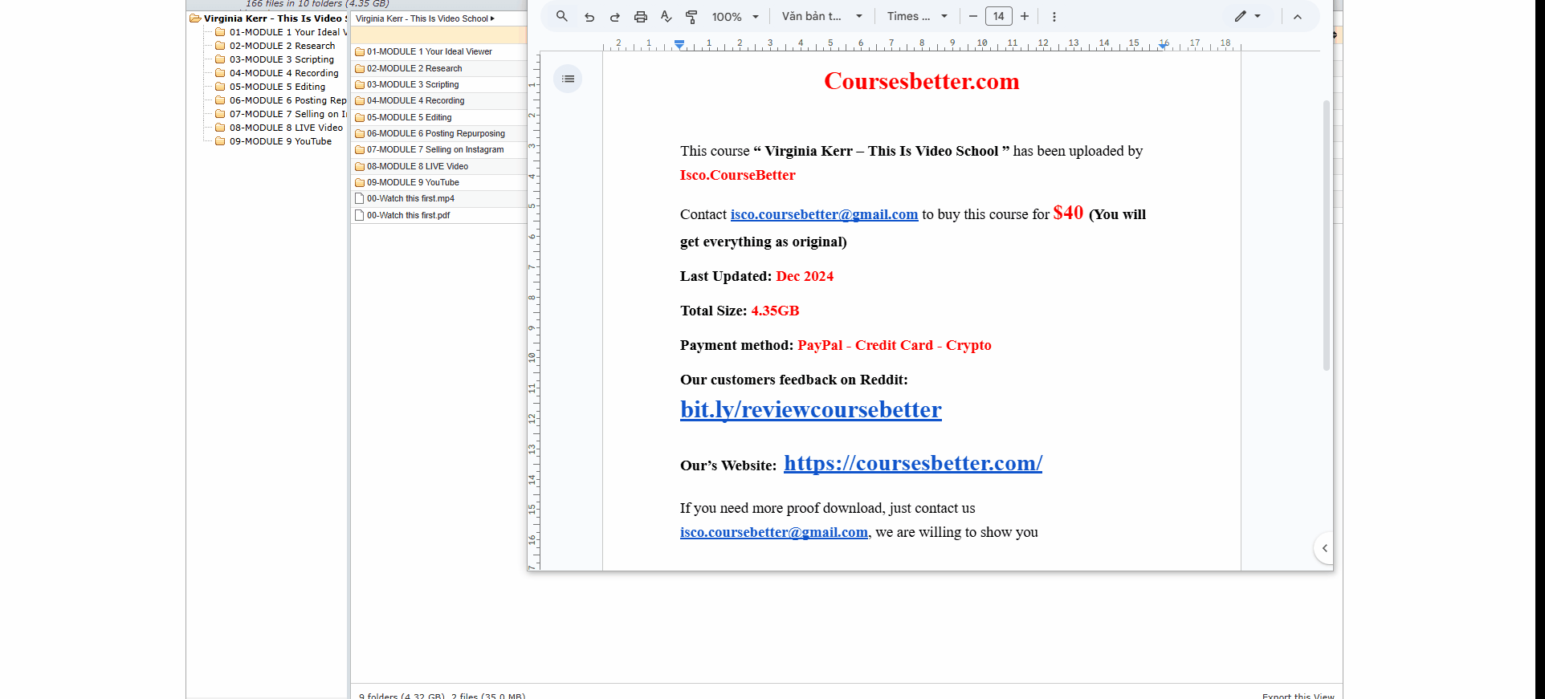Increase font size with plus button
The image size is (1545, 699).
(x=1025, y=16)
